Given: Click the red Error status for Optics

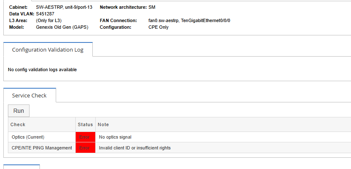Looking at the screenshot, I should (x=85, y=137).
